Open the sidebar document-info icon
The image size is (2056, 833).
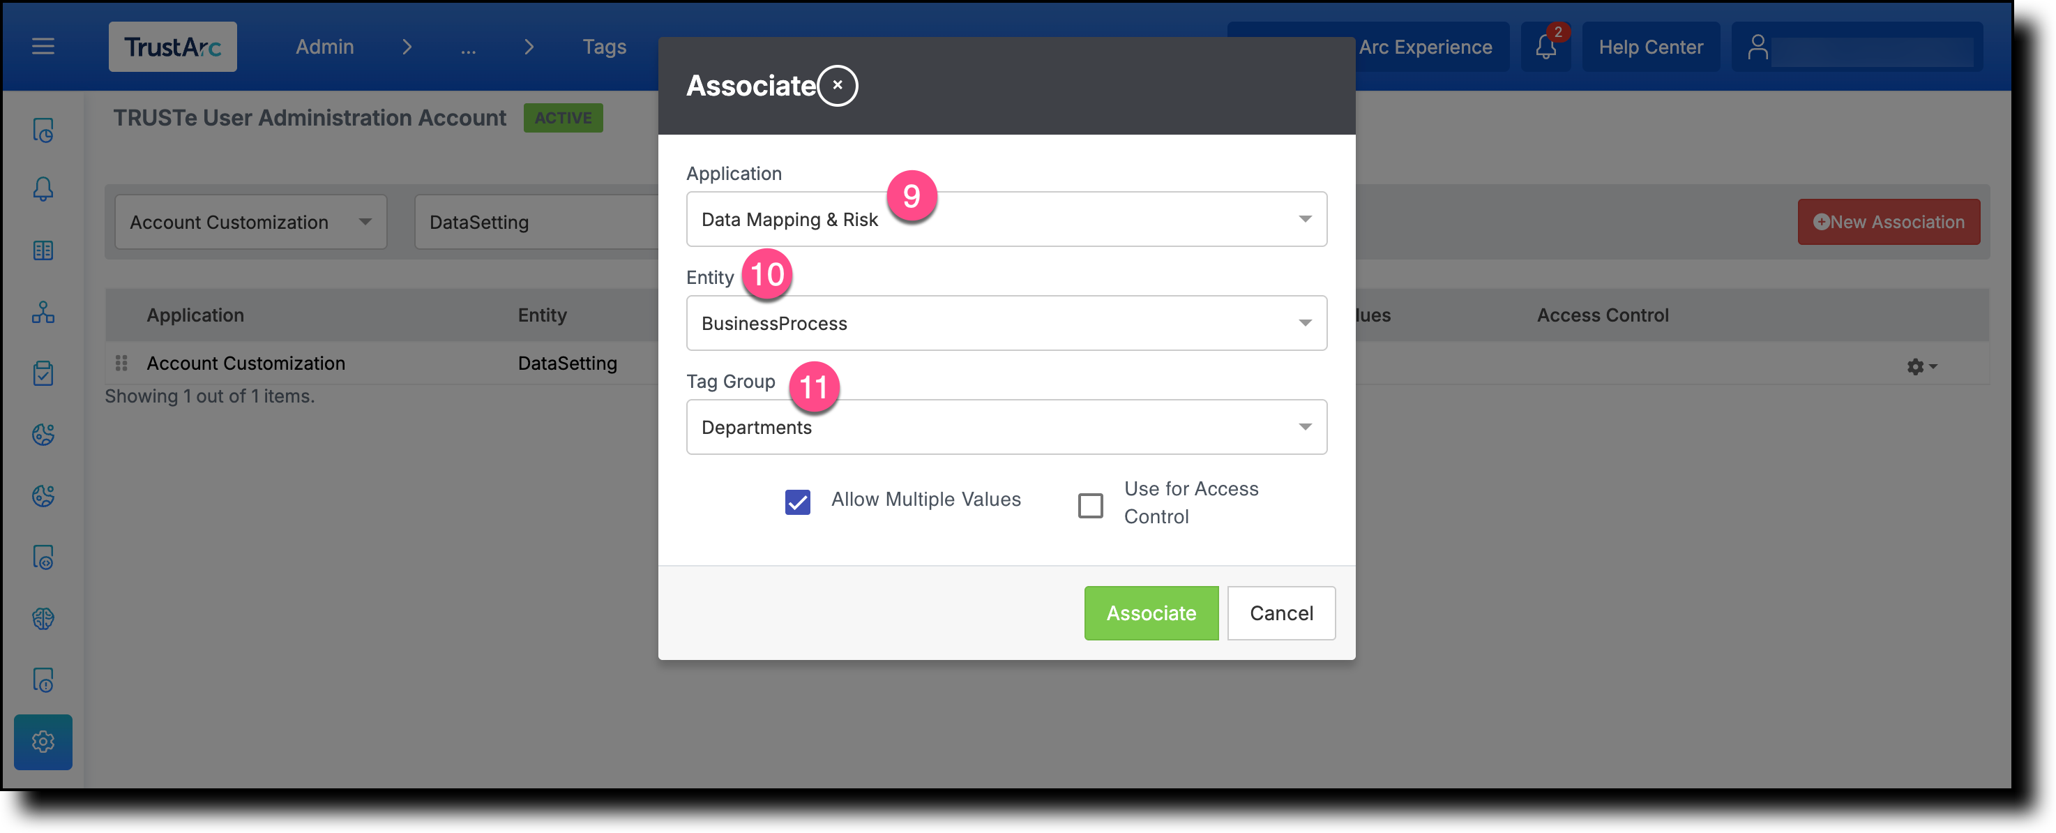43,680
